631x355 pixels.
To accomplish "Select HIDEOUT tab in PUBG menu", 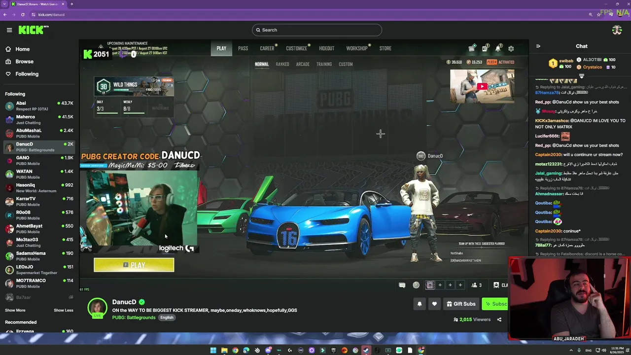I will point(326,48).
